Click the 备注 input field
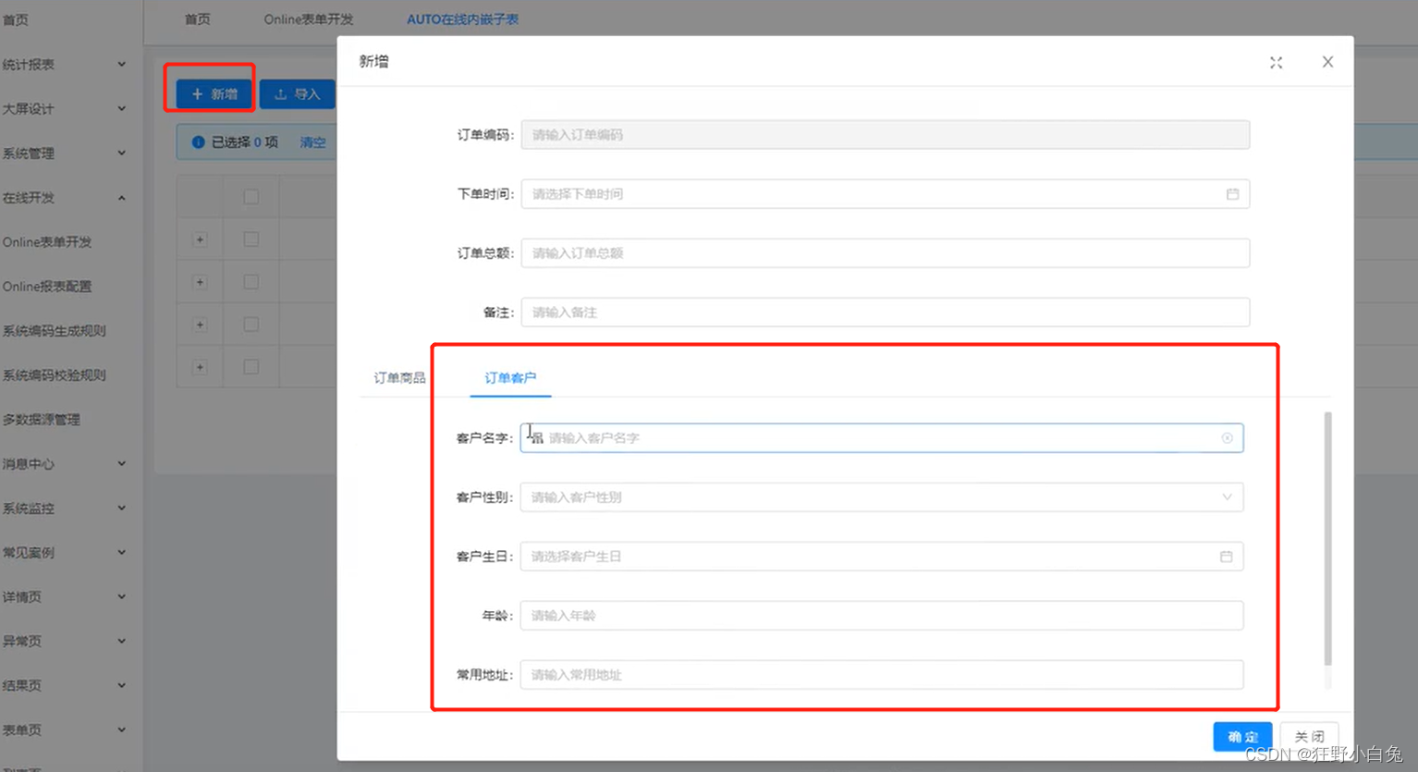 click(x=886, y=312)
